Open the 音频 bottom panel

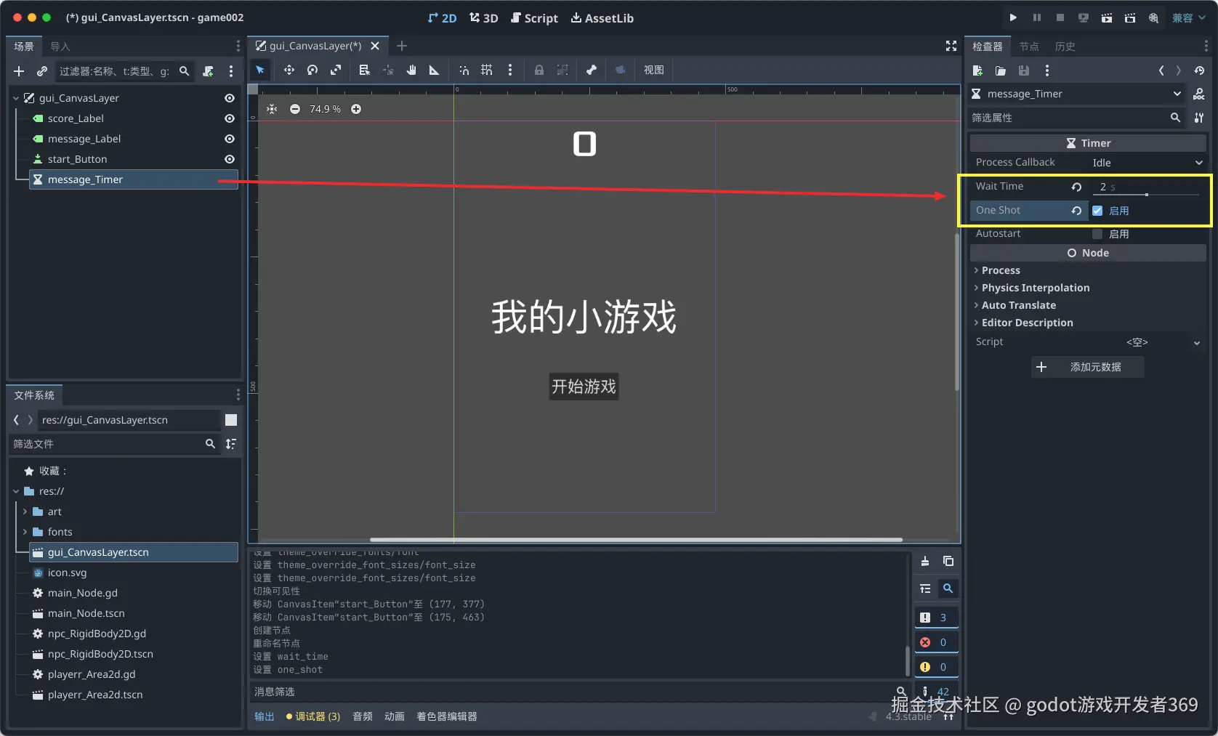click(363, 716)
